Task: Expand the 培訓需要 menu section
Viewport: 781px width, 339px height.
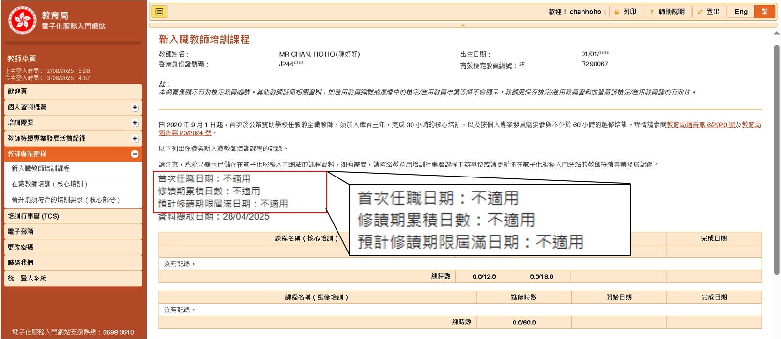Action: 135,123
